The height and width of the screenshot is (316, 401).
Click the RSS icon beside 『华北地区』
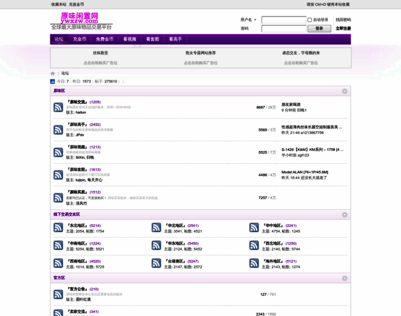[x=156, y=228]
